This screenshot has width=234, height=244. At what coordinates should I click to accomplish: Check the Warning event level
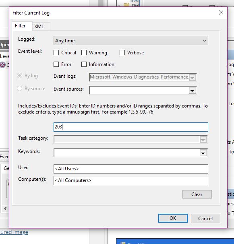[84, 53]
